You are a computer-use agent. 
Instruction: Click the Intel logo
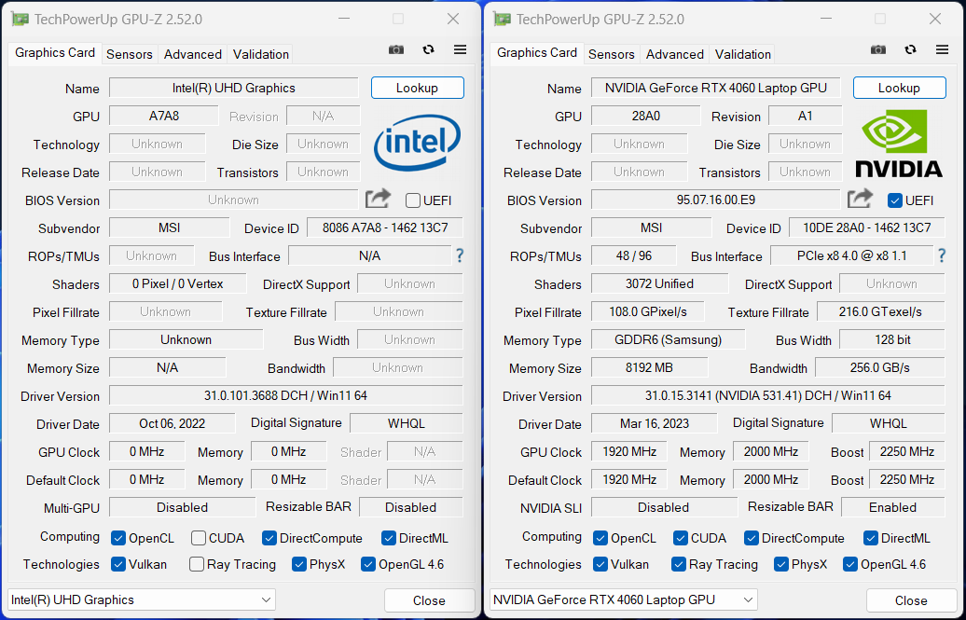[x=417, y=144]
